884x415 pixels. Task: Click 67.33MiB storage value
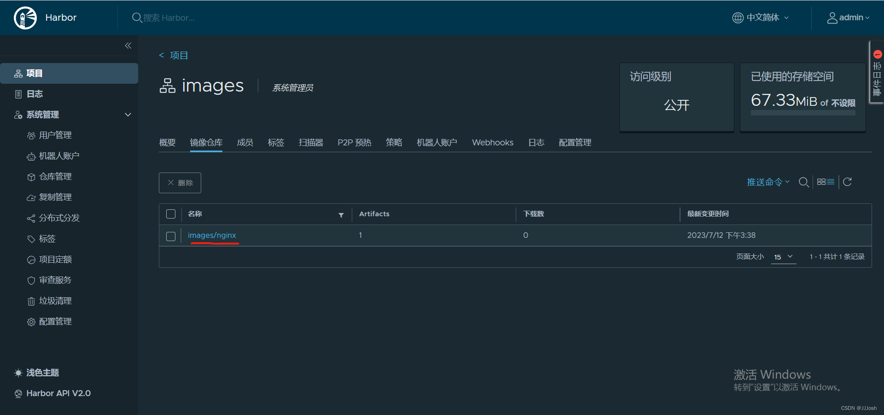click(784, 100)
